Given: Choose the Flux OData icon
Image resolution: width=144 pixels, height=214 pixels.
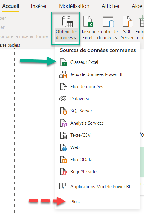Looking at the screenshot, I should [x=63, y=160].
